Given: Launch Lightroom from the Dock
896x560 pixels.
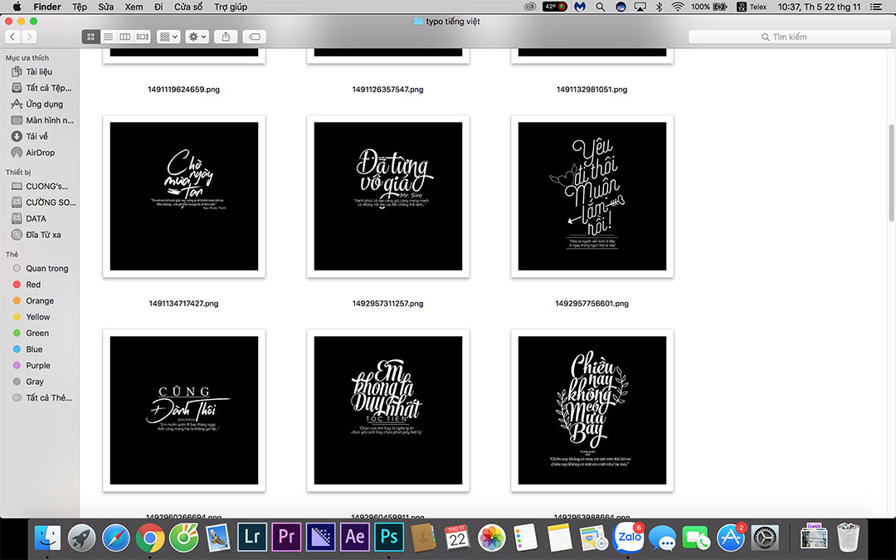Looking at the screenshot, I should click(x=252, y=537).
